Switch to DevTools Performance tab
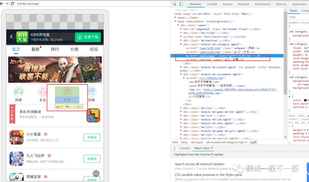 [262, 4]
